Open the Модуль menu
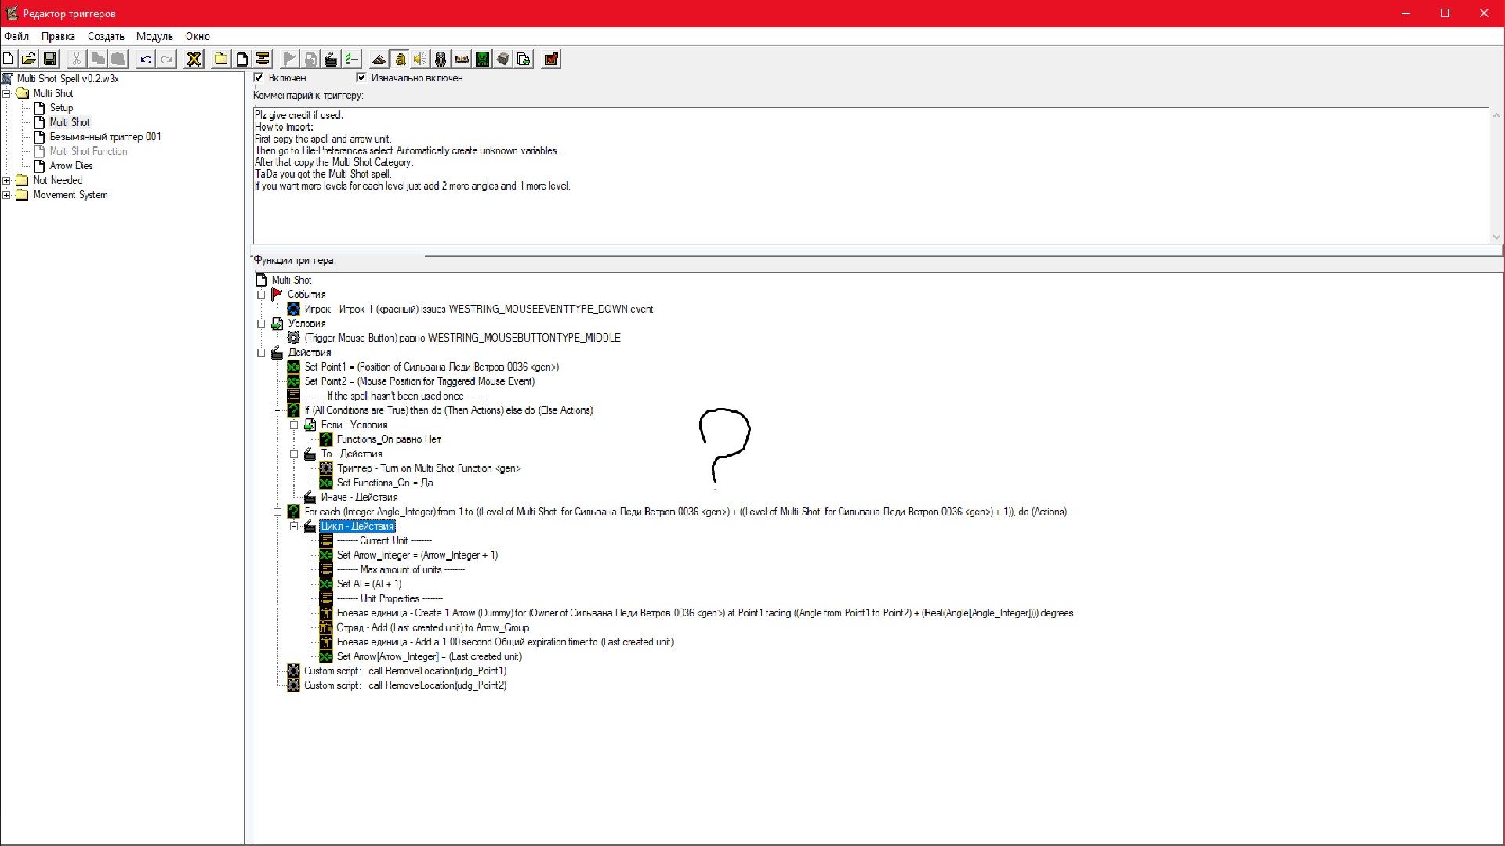 click(154, 36)
